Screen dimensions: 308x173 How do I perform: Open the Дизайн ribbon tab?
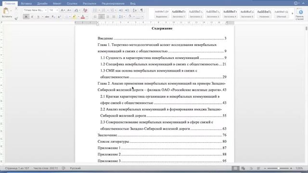(x=42, y=3)
